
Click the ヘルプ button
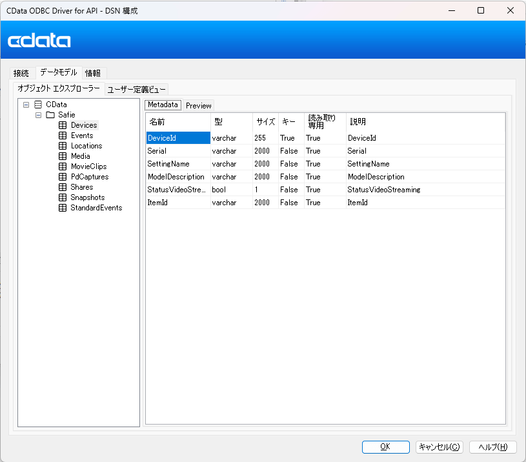click(492, 447)
